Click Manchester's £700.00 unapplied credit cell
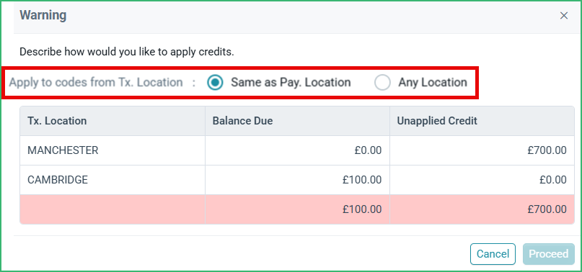Viewport: 582px width, 272px height. (482, 150)
